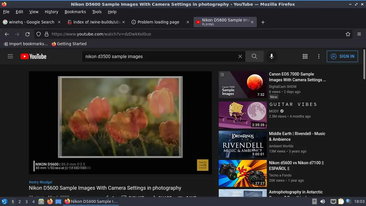Close the Index of /wine-builds tab
366x206 pixels.
click(124, 22)
